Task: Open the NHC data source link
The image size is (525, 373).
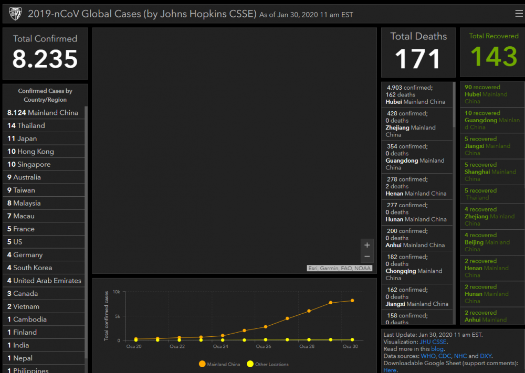Action: click(x=460, y=356)
